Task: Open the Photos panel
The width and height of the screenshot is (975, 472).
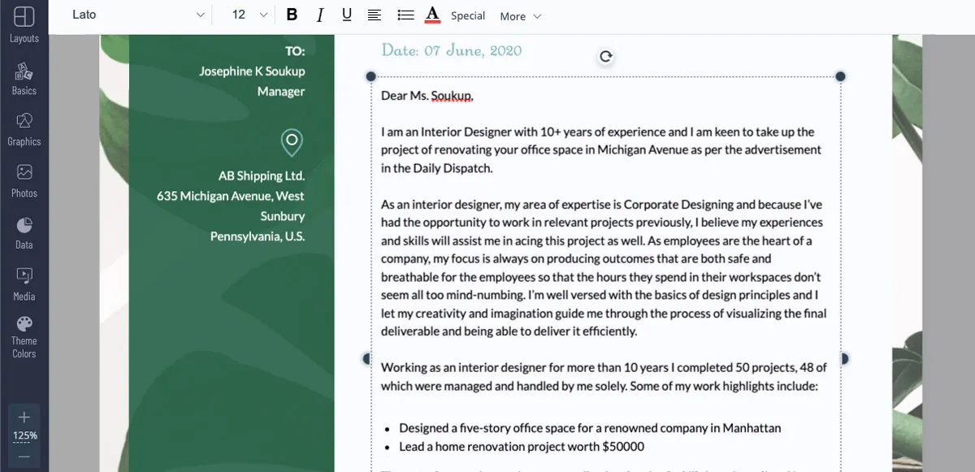Action: 24,180
